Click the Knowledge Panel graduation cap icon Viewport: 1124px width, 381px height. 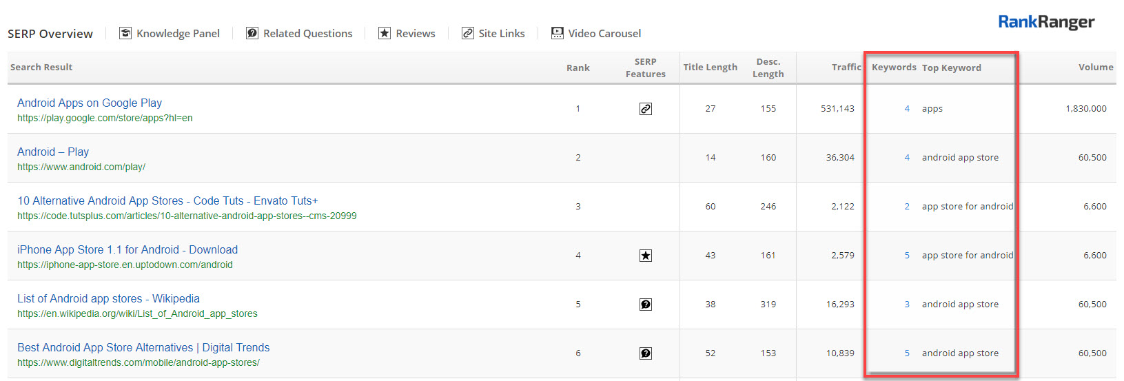(125, 33)
